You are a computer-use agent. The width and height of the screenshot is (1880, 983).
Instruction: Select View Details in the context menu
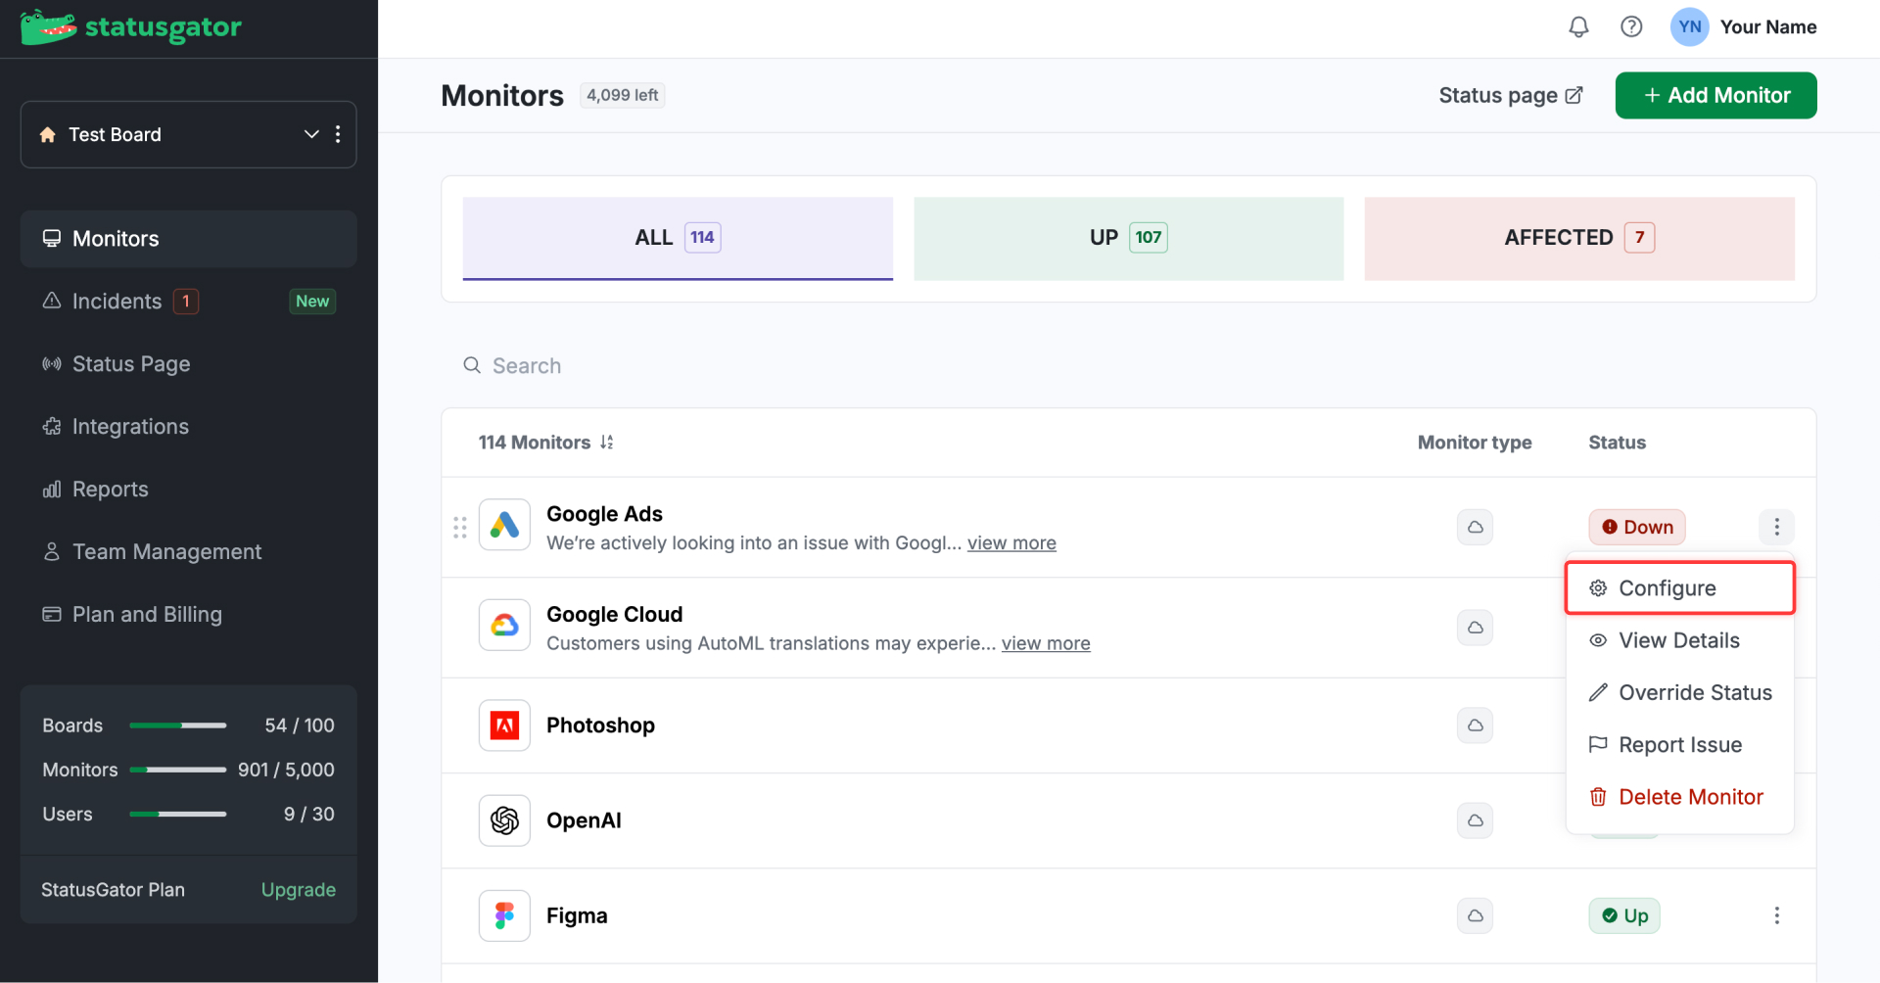[x=1679, y=640]
